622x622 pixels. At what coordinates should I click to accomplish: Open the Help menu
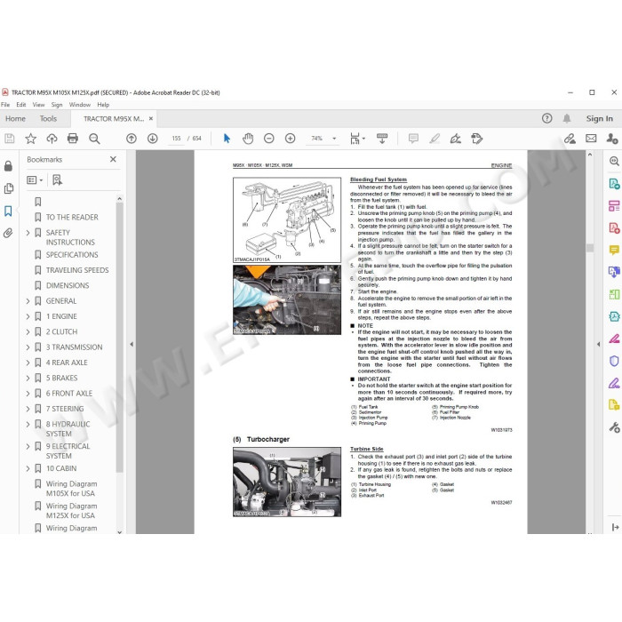(x=103, y=105)
